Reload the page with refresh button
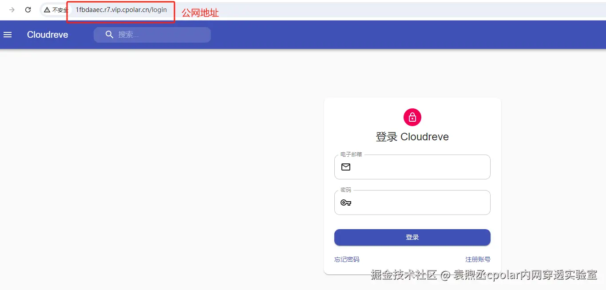Screen dimensions: 606x290 pyautogui.click(x=28, y=10)
